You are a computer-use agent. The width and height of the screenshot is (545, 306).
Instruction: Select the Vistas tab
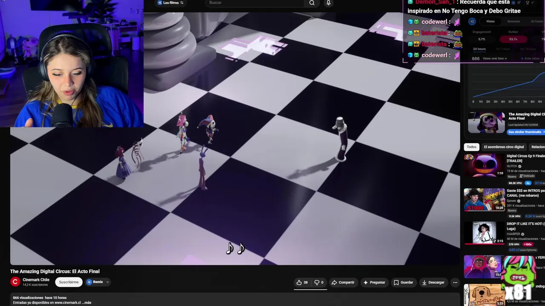pos(490,21)
